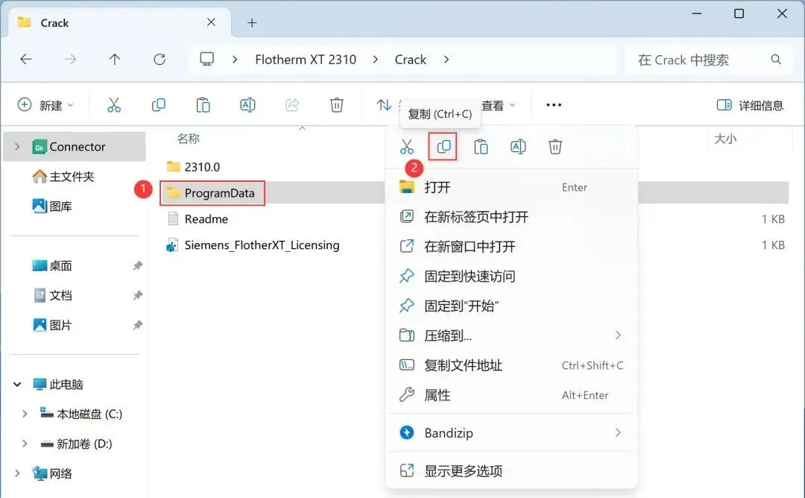
Task: Click the Flotherm XT 2310 breadcrumb
Action: tap(306, 60)
